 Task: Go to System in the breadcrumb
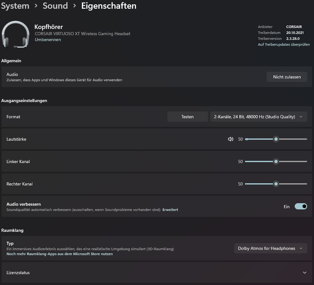pos(15,6)
